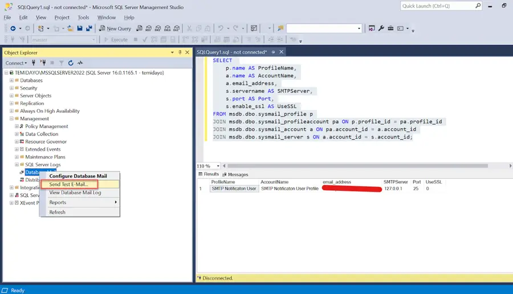The height and width of the screenshot is (294, 513).
Task: Click the command window terminal icon
Action: click(400, 28)
